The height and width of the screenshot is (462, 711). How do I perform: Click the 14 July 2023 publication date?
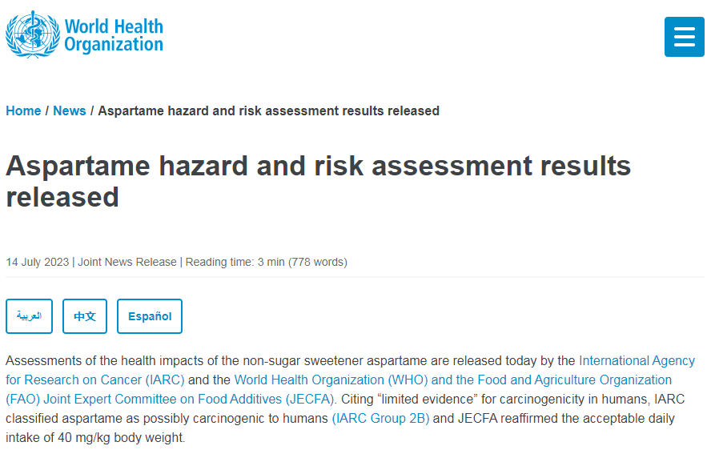coord(37,262)
